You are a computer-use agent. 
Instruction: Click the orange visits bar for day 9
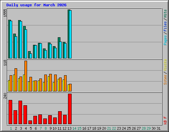pos(51,83)
